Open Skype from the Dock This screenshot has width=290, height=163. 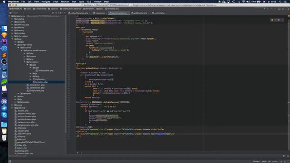(4, 115)
